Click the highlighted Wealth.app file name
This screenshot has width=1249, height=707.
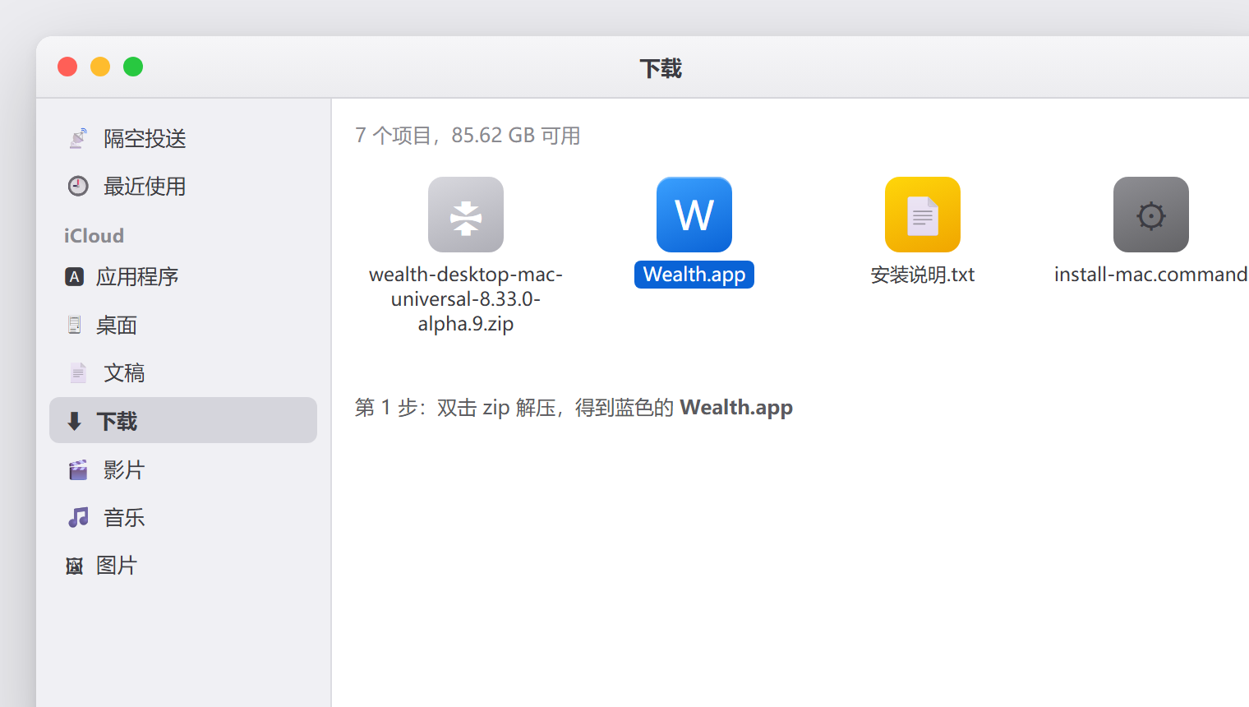(694, 275)
